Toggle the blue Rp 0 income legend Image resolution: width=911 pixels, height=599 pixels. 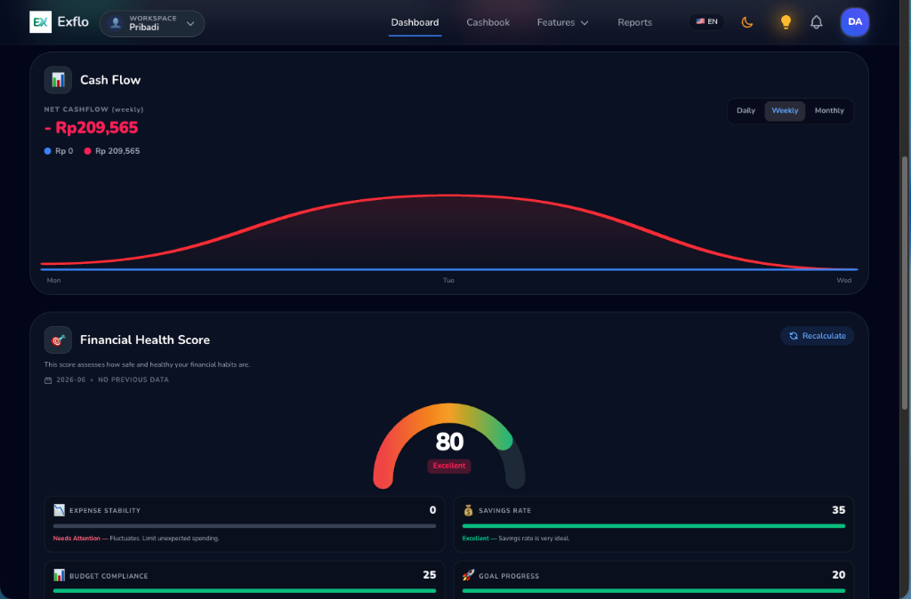[x=59, y=151]
